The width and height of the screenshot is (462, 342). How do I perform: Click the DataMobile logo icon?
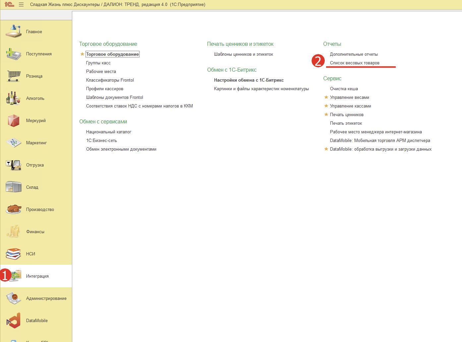14,320
